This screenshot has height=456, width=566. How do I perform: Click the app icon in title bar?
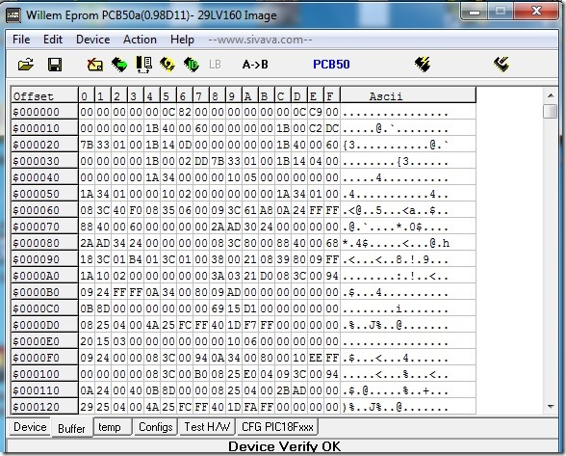[13, 15]
